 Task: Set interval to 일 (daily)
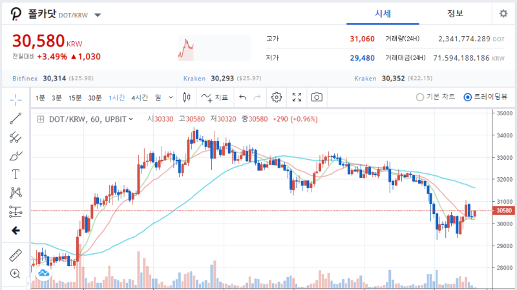click(158, 98)
